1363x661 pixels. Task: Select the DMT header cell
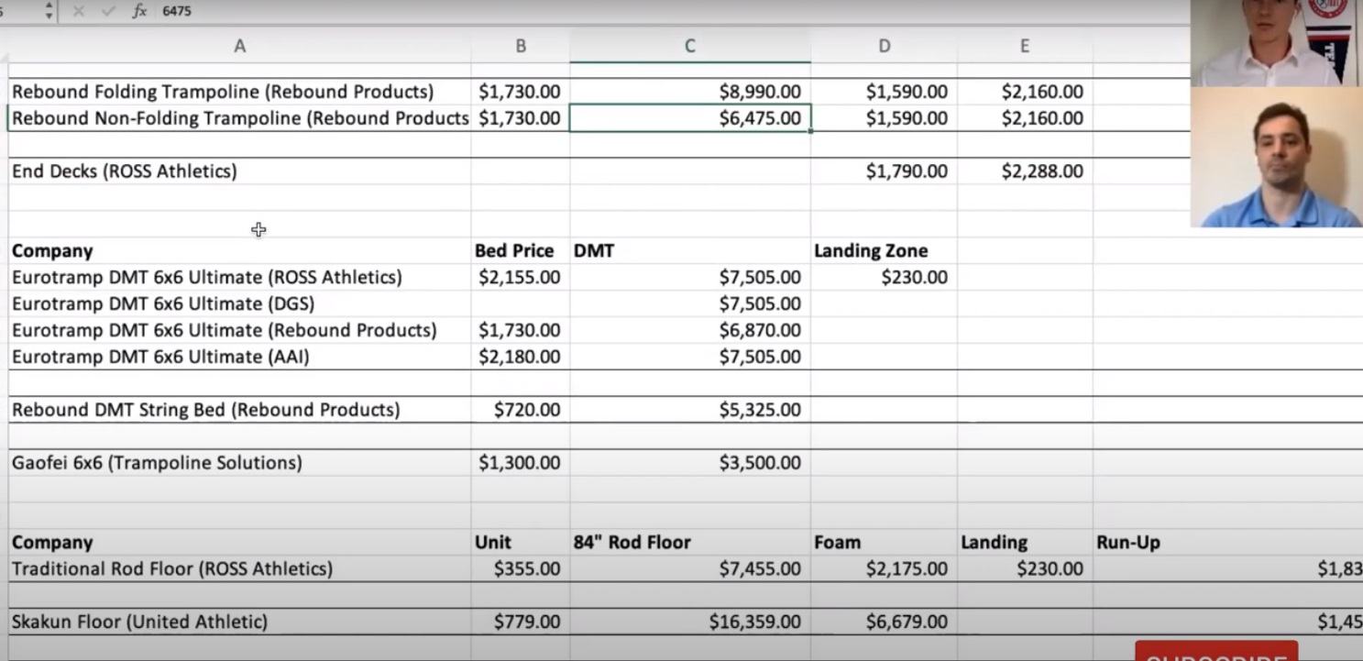[x=690, y=250]
